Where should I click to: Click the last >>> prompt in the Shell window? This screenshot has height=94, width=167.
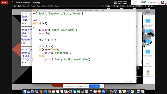(23, 63)
